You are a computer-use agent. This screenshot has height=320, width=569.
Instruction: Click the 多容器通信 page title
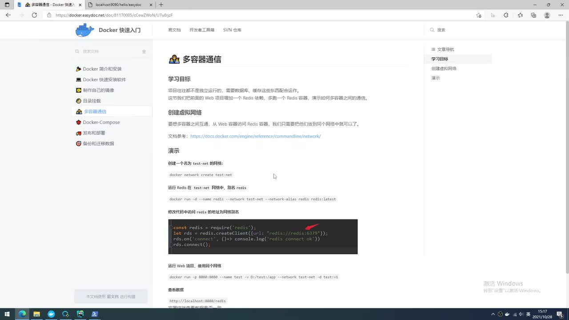coord(202,59)
